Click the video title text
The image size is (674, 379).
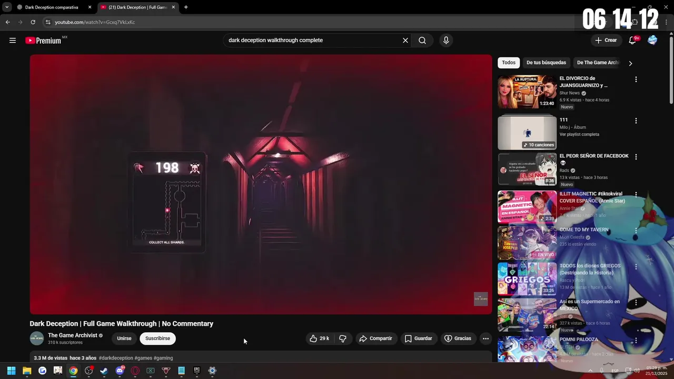coord(122,324)
